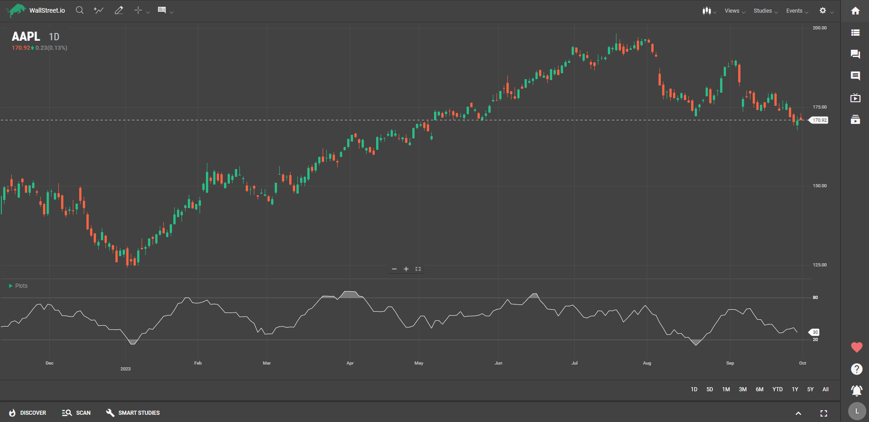
Task: Open the symbol search magnifier
Action: [80, 10]
